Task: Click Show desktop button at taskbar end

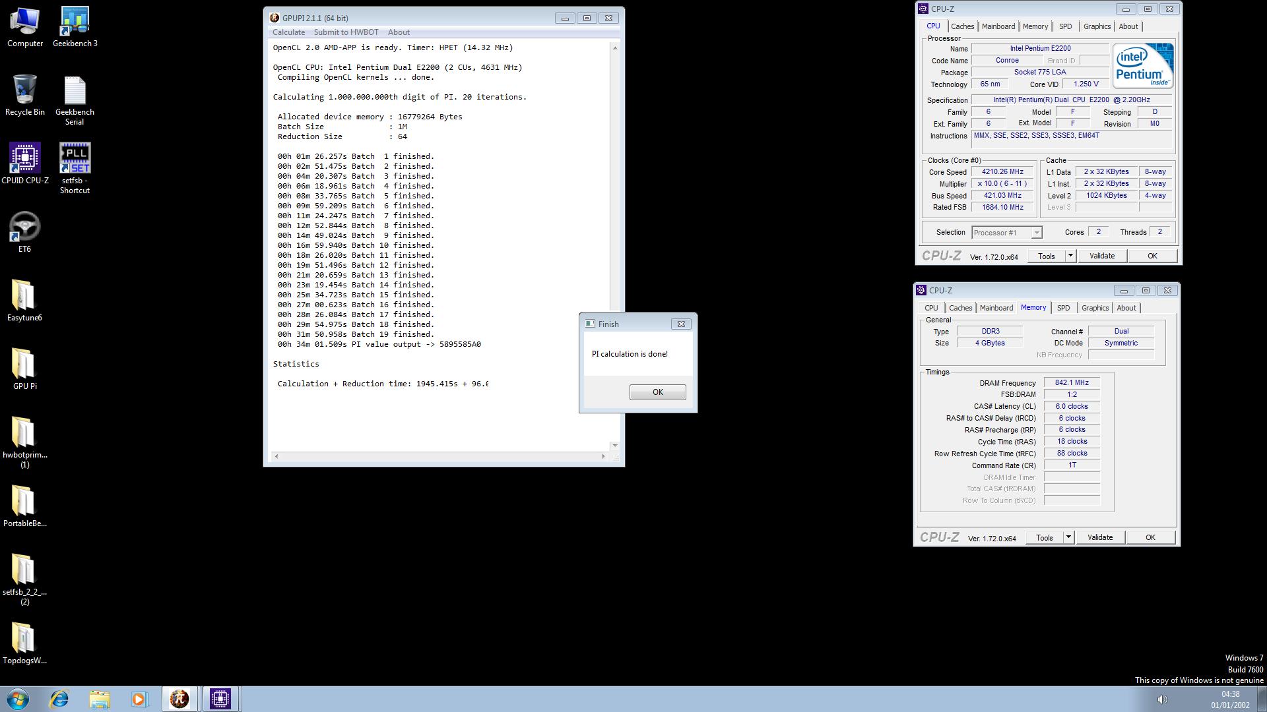Action: (1262, 699)
